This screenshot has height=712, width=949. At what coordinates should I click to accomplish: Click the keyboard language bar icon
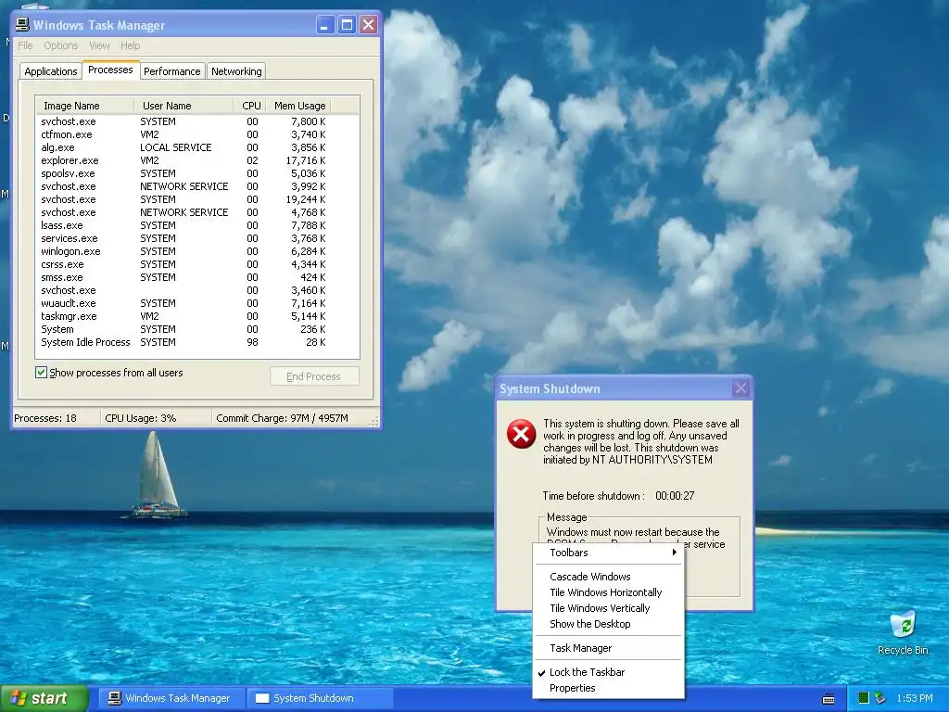click(x=829, y=699)
